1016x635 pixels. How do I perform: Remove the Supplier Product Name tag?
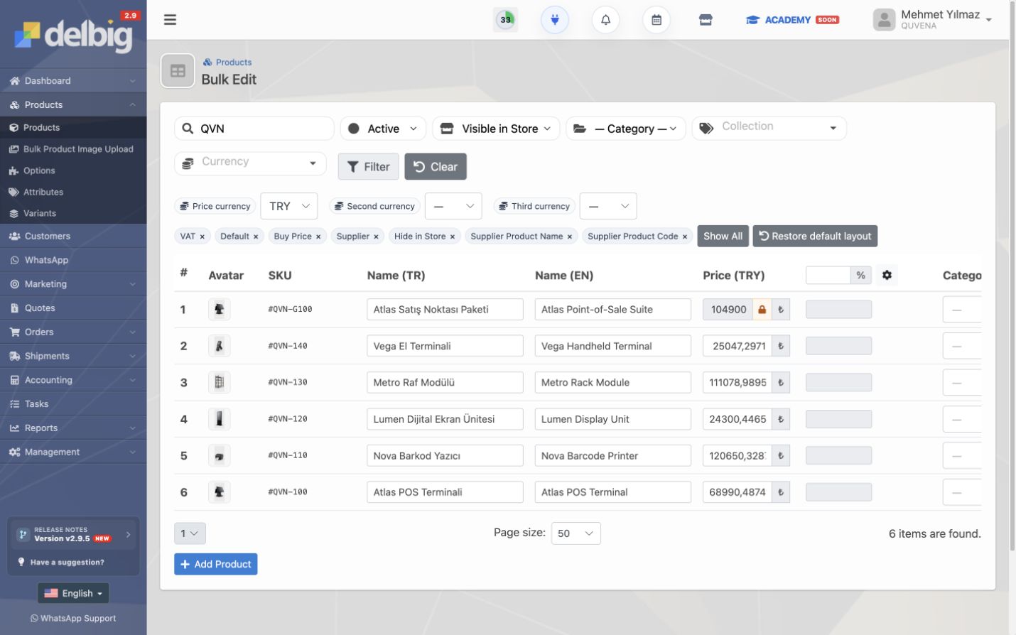(x=570, y=237)
